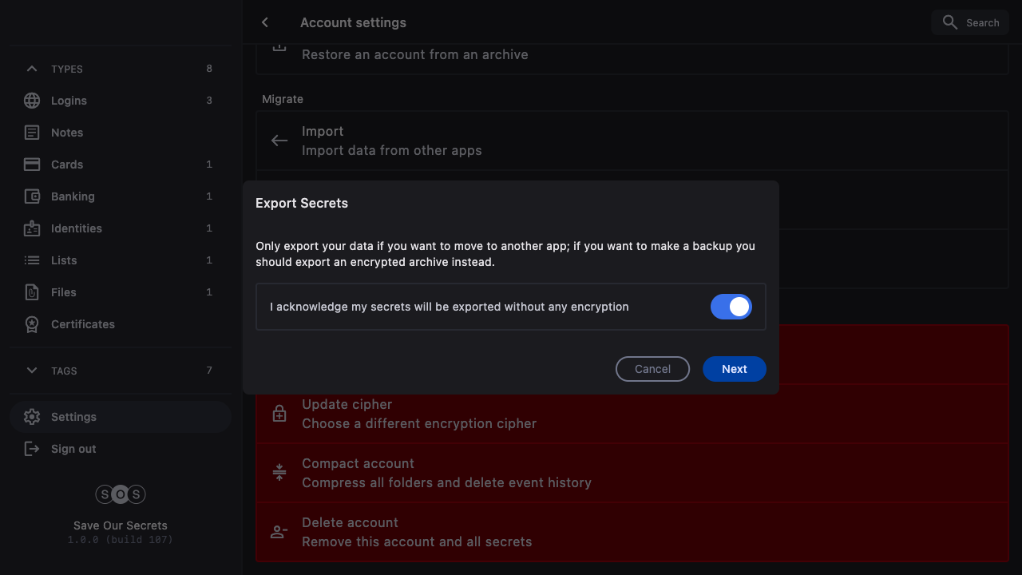Click the Files attachment icon
Screen dimensions: 1022x575
(x=32, y=292)
